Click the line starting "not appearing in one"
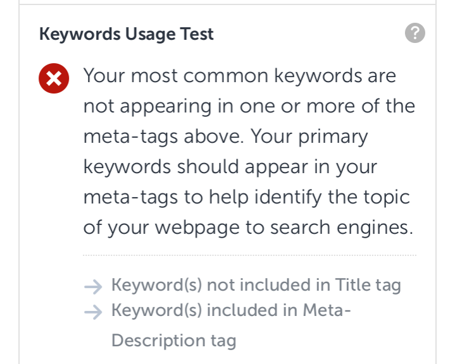This screenshot has width=455, height=364. (249, 106)
